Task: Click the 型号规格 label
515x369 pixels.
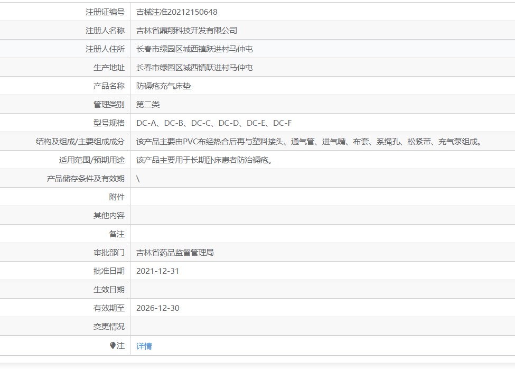Action: (x=109, y=123)
